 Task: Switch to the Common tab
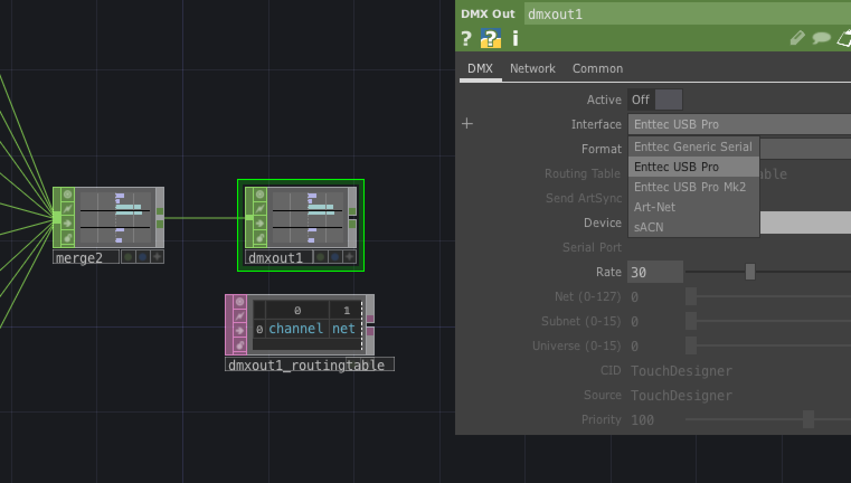(597, 68)
